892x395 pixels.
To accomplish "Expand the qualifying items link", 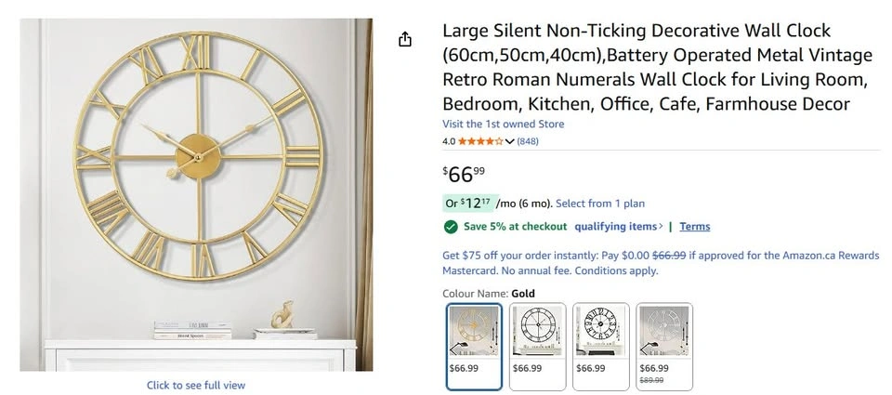I will [x=618, y=227].
